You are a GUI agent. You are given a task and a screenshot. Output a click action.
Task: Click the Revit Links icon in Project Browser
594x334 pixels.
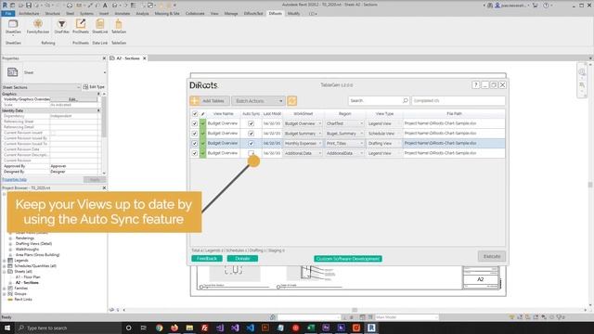pyautogui.click(x=10, y=299)
